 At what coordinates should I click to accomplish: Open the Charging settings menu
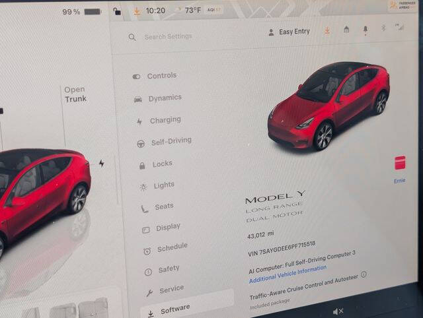159,121
